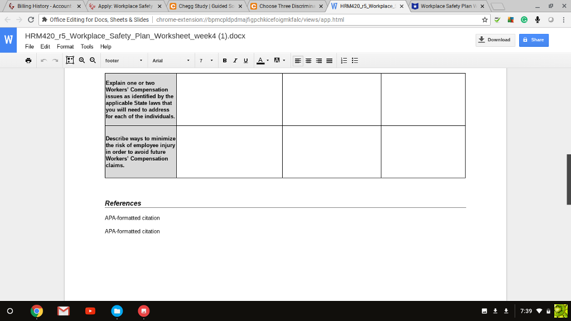Image resolution: width=571 pixels, height=321 pixels.
Task: Open the Tools menu
Action: [x=86, y=46]
